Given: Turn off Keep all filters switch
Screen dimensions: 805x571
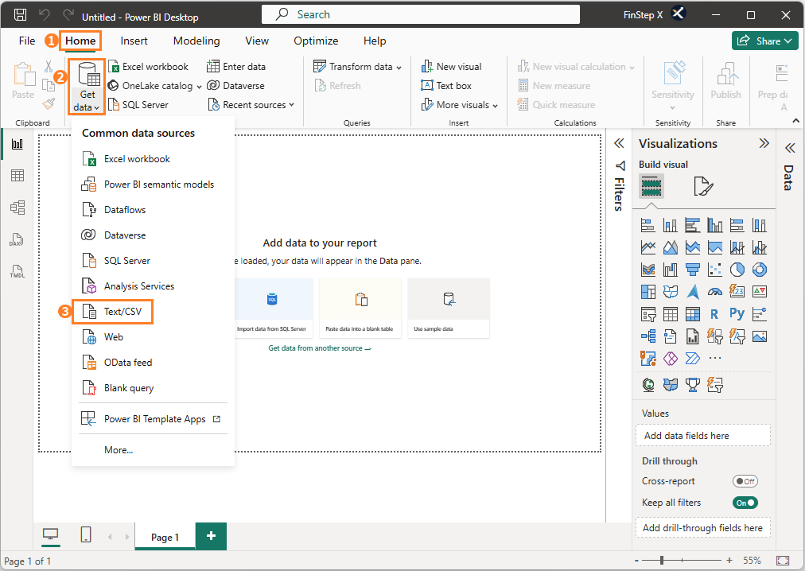Looking at the screenshot, I should (745, 503).
